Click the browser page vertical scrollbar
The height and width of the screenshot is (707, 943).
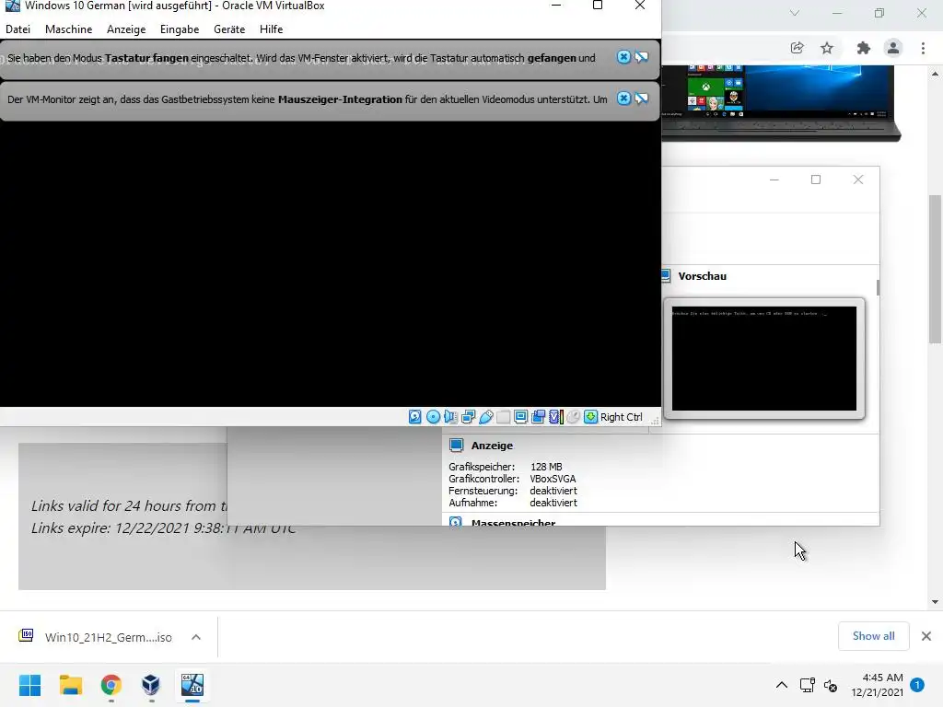pos(935,269)
